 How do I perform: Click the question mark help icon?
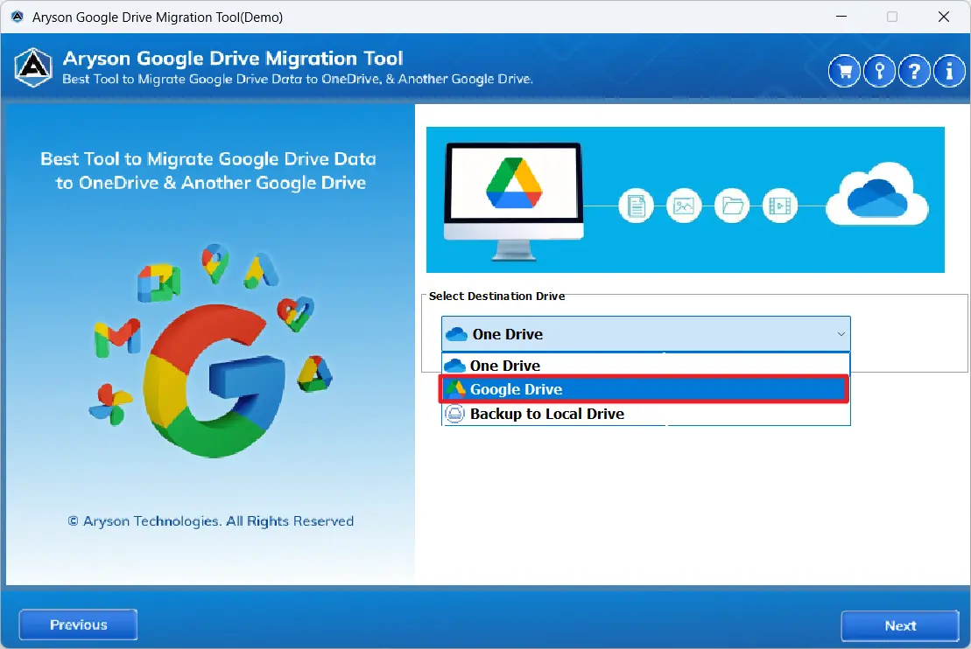[914, 72]
